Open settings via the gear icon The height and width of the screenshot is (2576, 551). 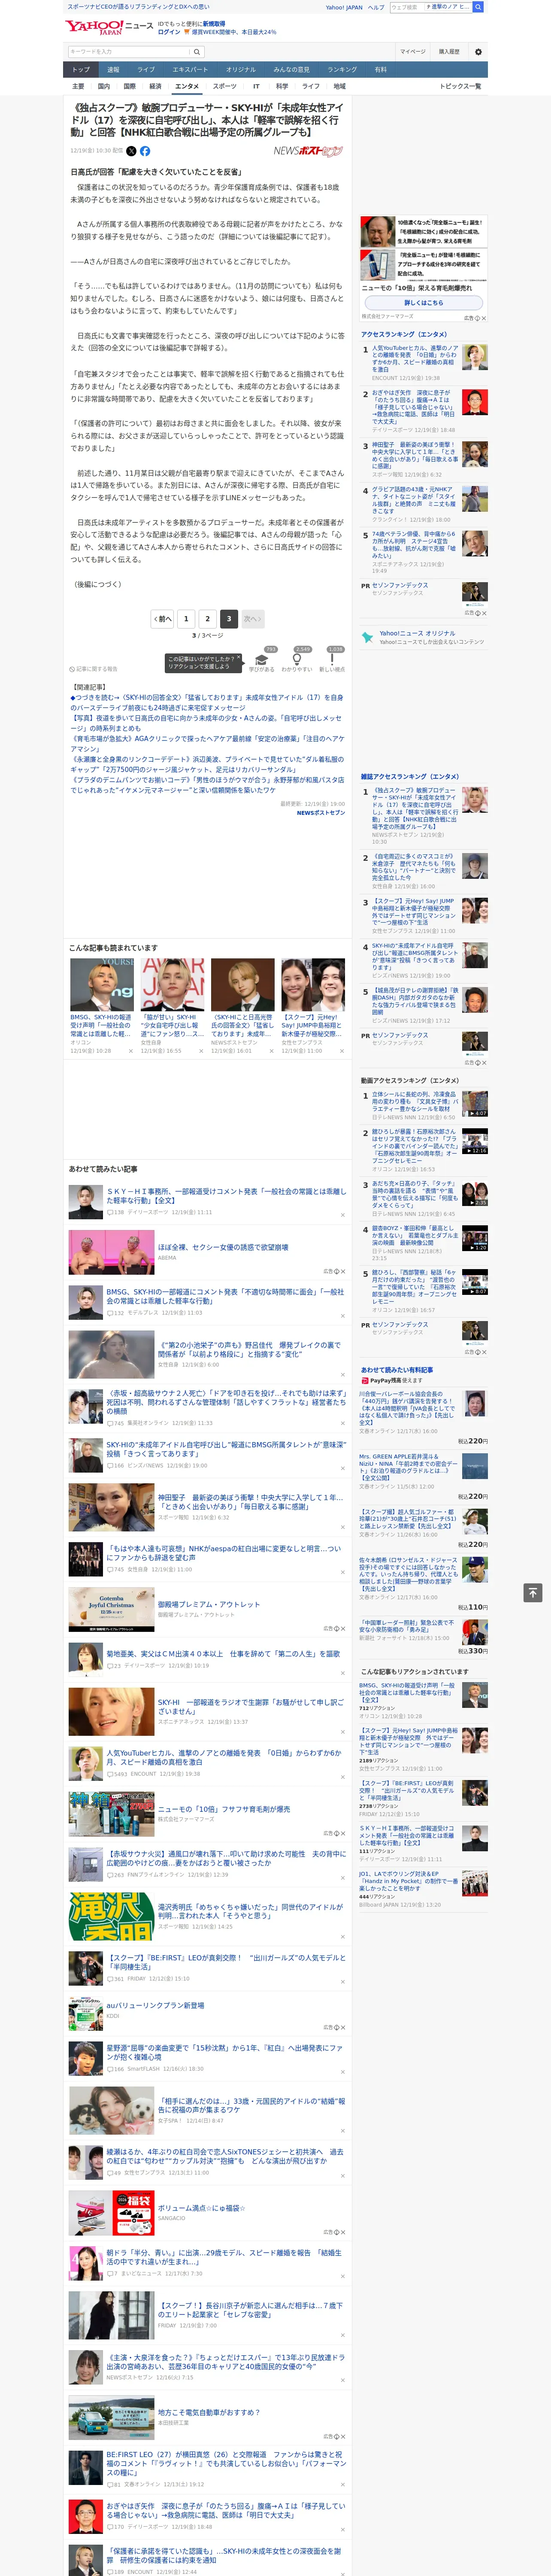click(478, 51)
